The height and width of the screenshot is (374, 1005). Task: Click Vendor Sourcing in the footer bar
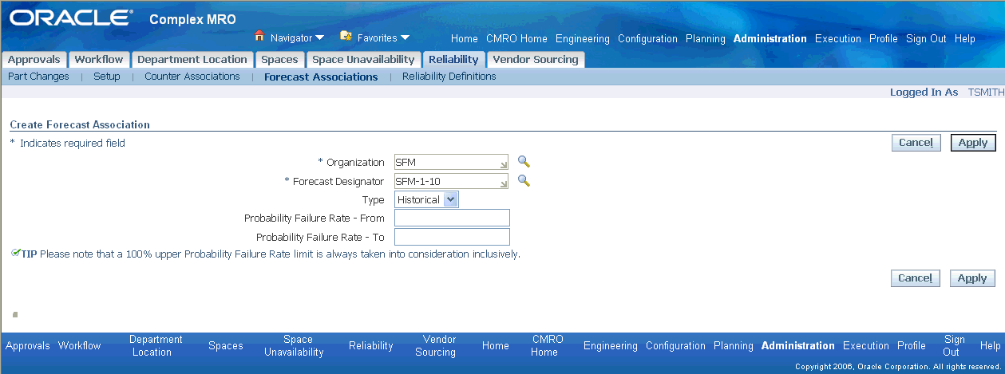[436, 346]
